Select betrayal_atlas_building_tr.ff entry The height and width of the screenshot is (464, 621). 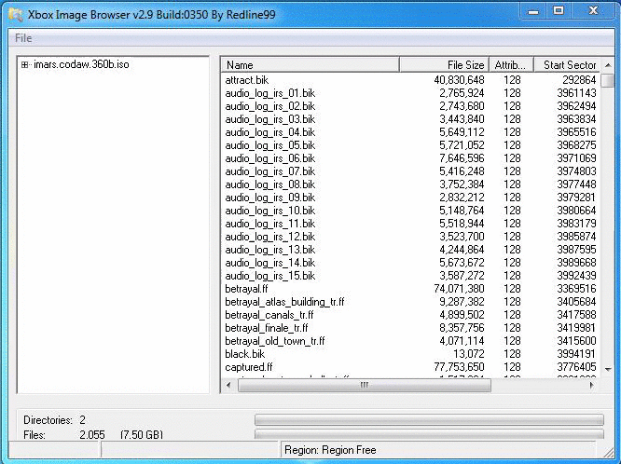point(284,302)
